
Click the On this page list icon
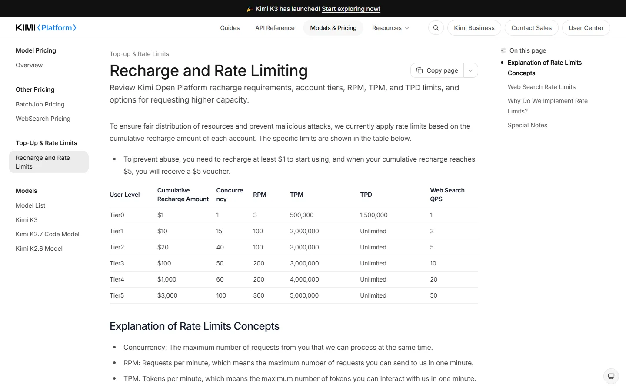[x=503, y=50]
